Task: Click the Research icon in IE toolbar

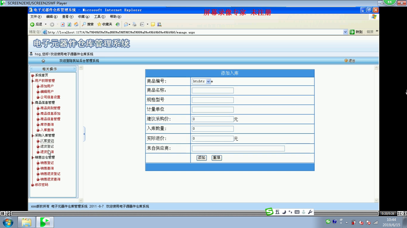Action: [159, 24]
